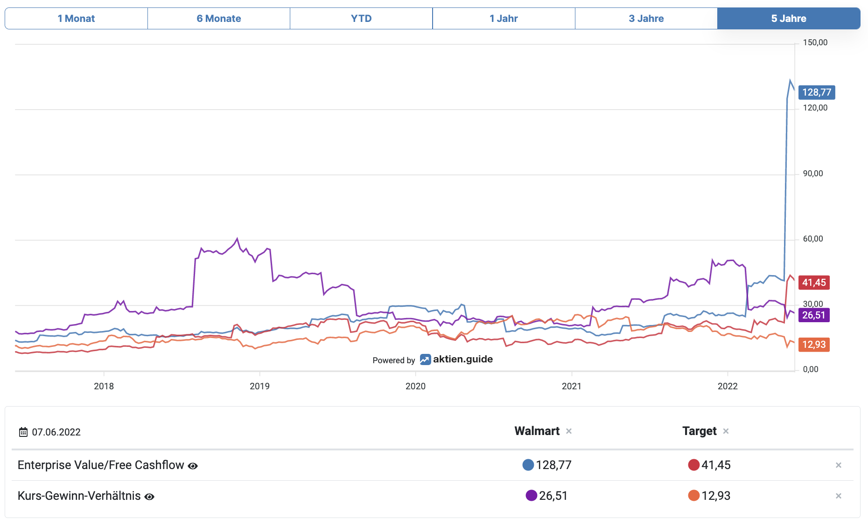This screenshot has width=868, height=525.
Task: Delete the Kurs-Gewinn-Verhältnis row
Action: coord(839,496)
